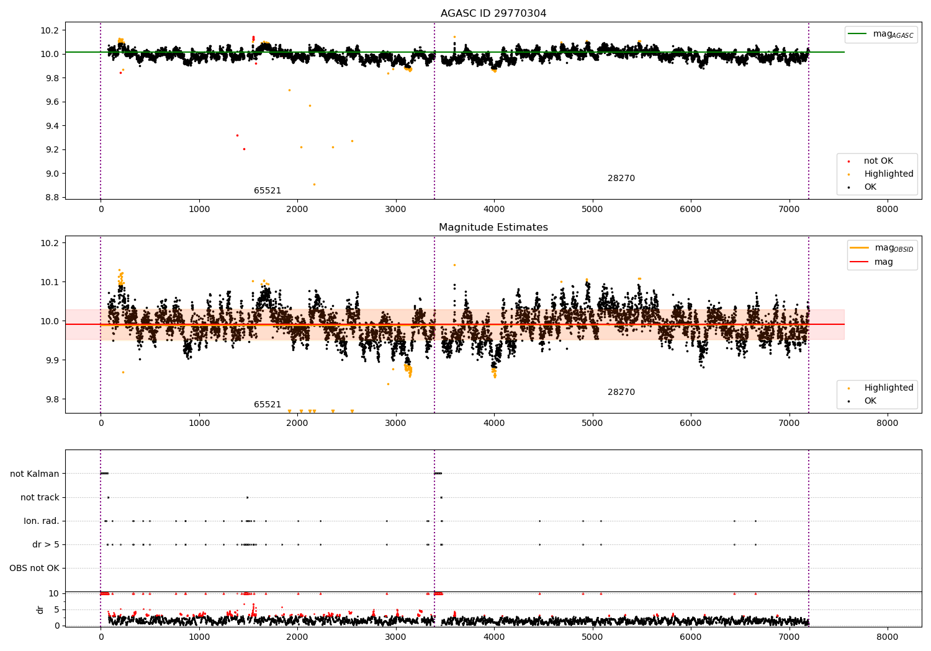Screen dimensions: 931x651
Task: Select the mag AGASC legend label in top plot
Action: [x=893, y=34]
